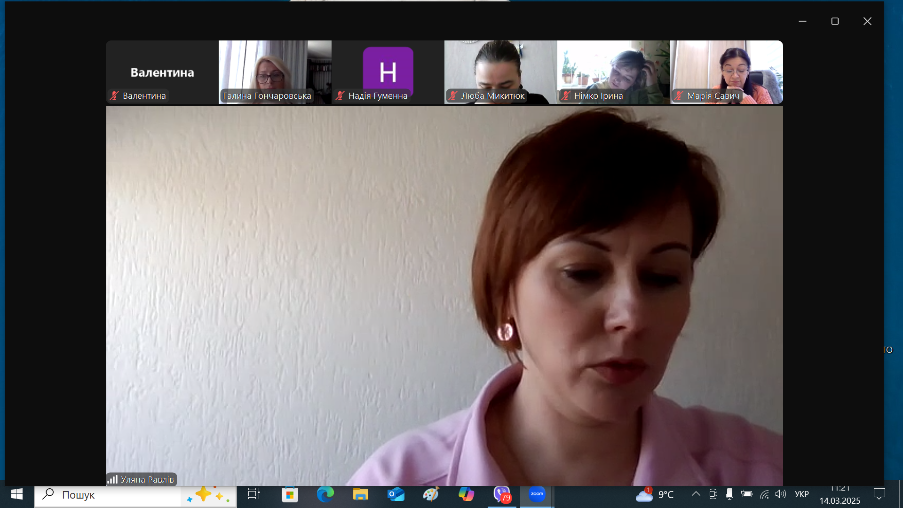Open Paint from the taskbar
Screen dimensions: 903x508
[x=431, y=494]
